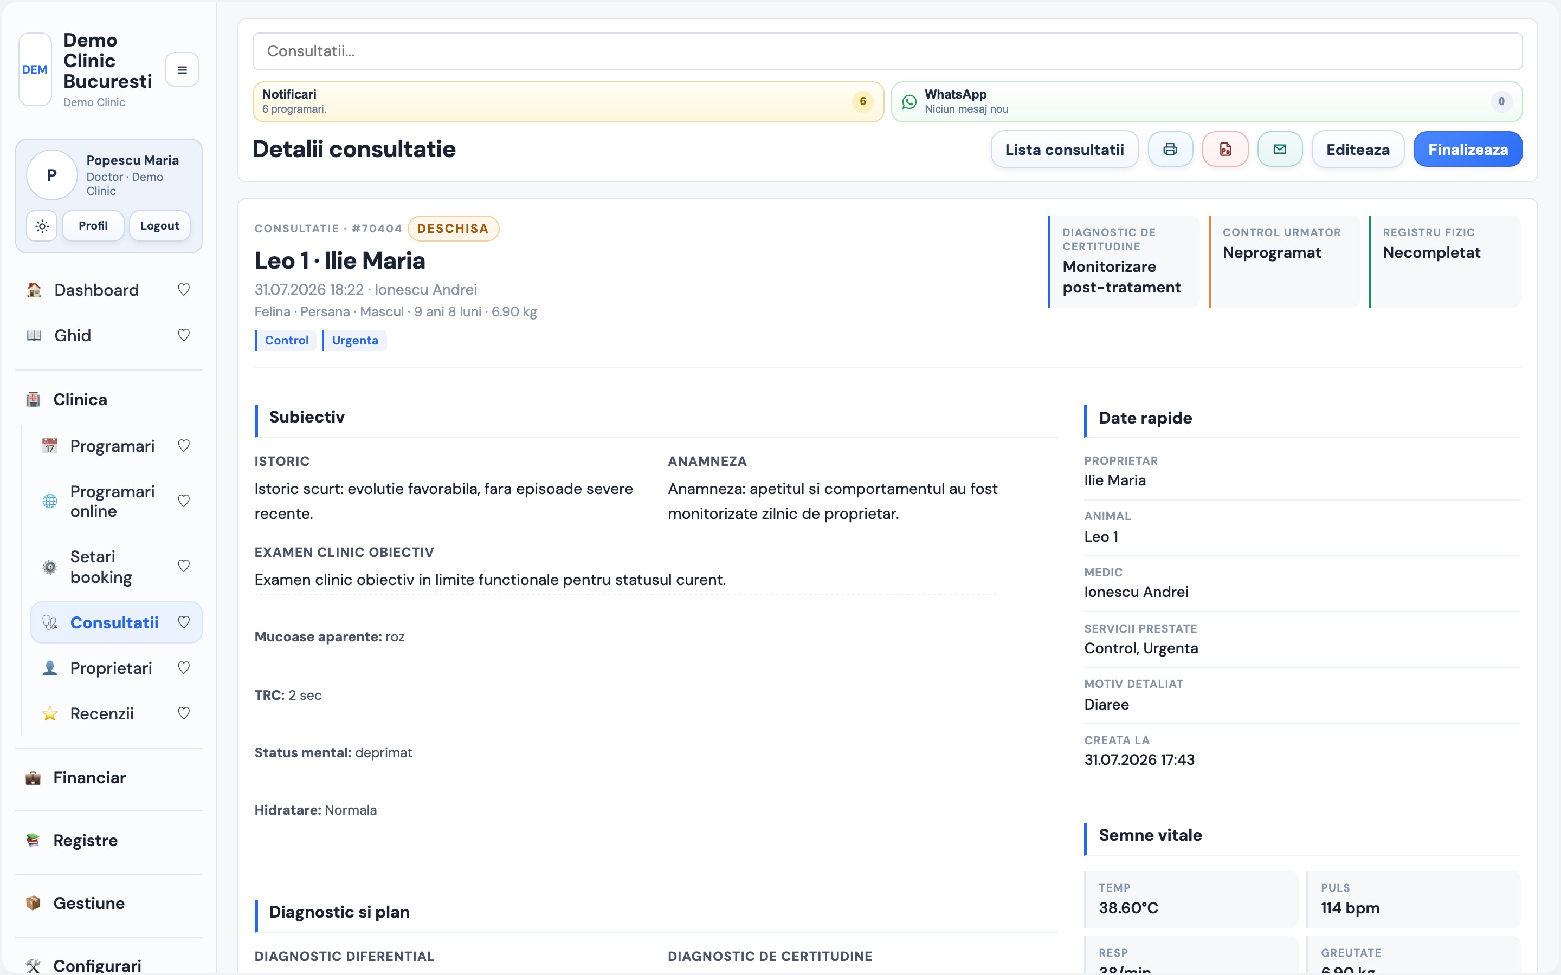Open Programari online menu item
Image resolution: width=1561 pixels, height=975 pixels.
pos(112,501)
